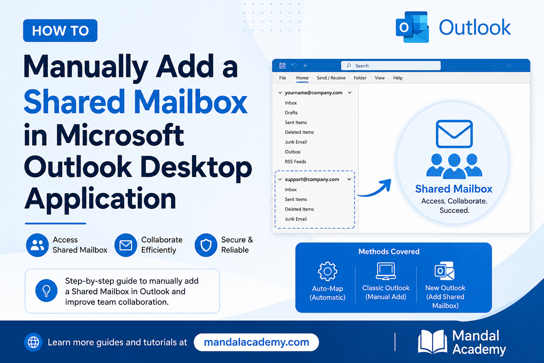Click the Auto-Map (Automatic) label
544x363 pixels.
(328, 293)
